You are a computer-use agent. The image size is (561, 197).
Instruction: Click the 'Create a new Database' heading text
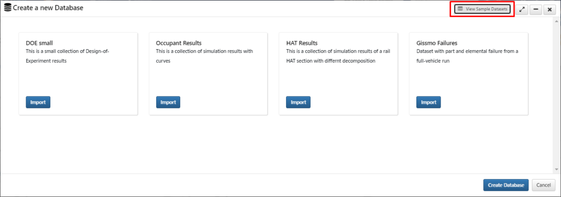48,8
